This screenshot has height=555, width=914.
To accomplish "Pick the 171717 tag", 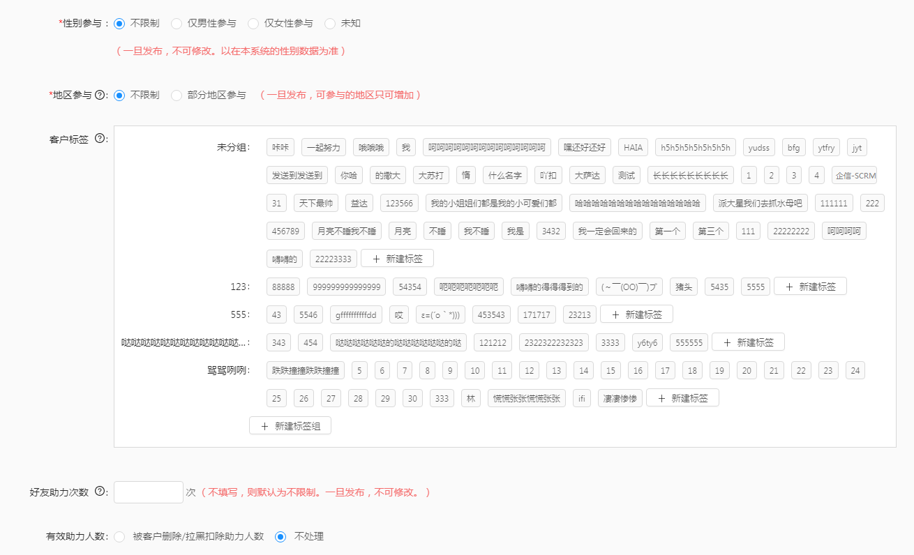I will click(x=537, y=314).
